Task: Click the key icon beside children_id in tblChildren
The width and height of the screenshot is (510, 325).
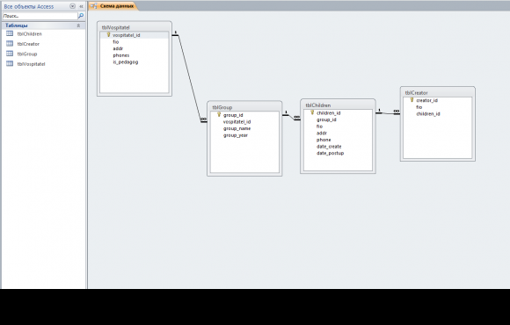Action: click(x=312, y=112)
